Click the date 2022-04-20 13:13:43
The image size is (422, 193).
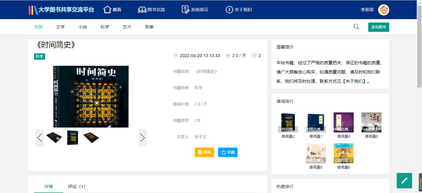[200, 56]
